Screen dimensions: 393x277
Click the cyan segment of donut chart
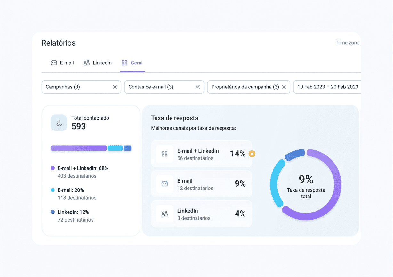pos(276,183)
